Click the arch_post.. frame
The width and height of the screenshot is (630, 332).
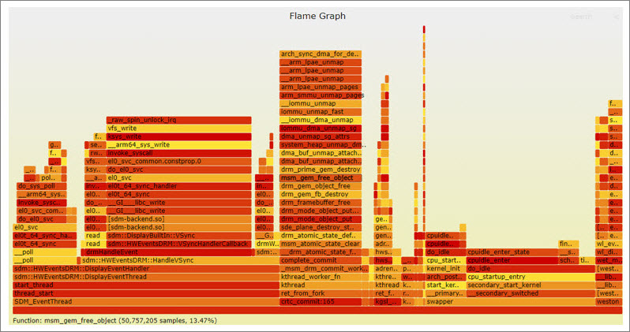coord(445,277)
